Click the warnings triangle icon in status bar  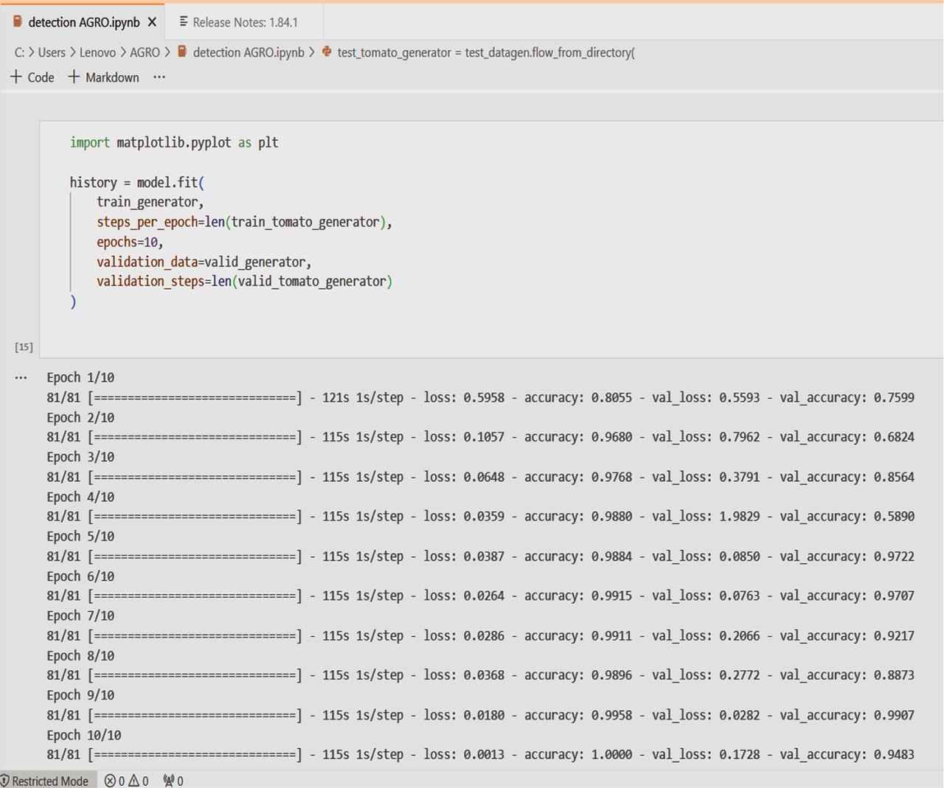[133, 781]
